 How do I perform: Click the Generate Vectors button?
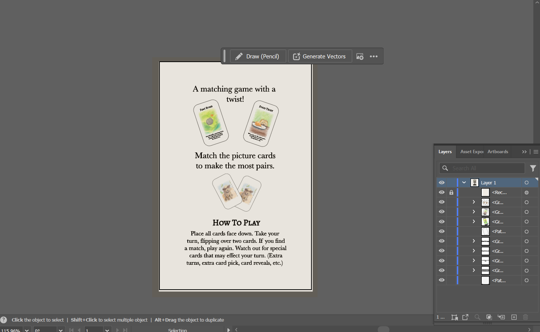320,56
